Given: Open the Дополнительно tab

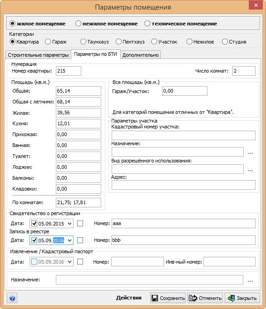Looking at the screenshot, I should tap(140, 55).
